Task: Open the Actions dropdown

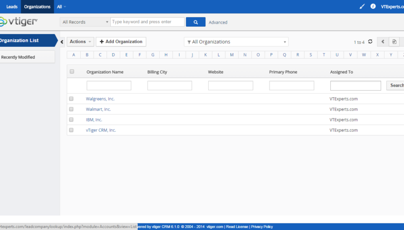Action: pyautogui.click(x=80, y=42)
